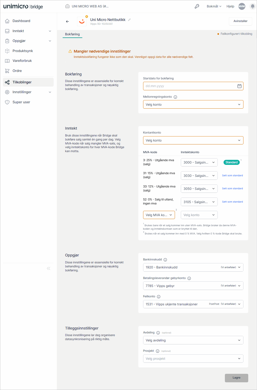Open the 1920 - Bankinnskudd dropdown

[x=193, y=267]
